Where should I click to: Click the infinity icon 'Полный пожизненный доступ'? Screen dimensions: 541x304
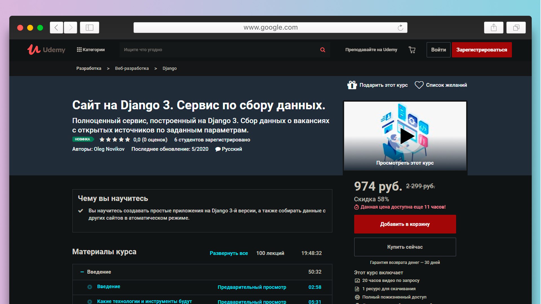pyautogui.click(x=357, y=297)
